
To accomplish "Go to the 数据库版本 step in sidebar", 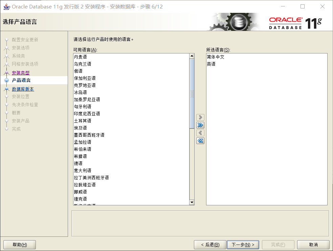I will (23, 89).
